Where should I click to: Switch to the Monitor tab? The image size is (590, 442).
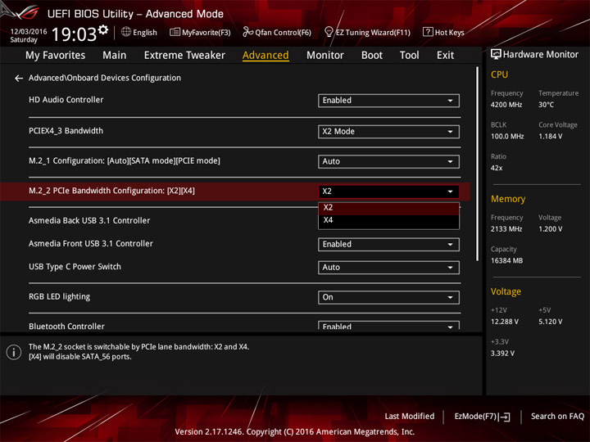tap(325, 56)
